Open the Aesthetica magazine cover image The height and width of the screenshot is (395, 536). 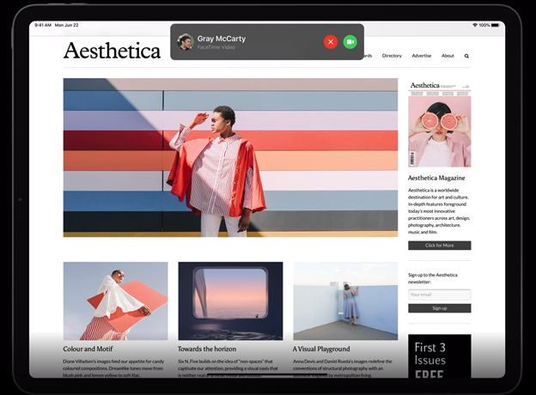point(440,124)
